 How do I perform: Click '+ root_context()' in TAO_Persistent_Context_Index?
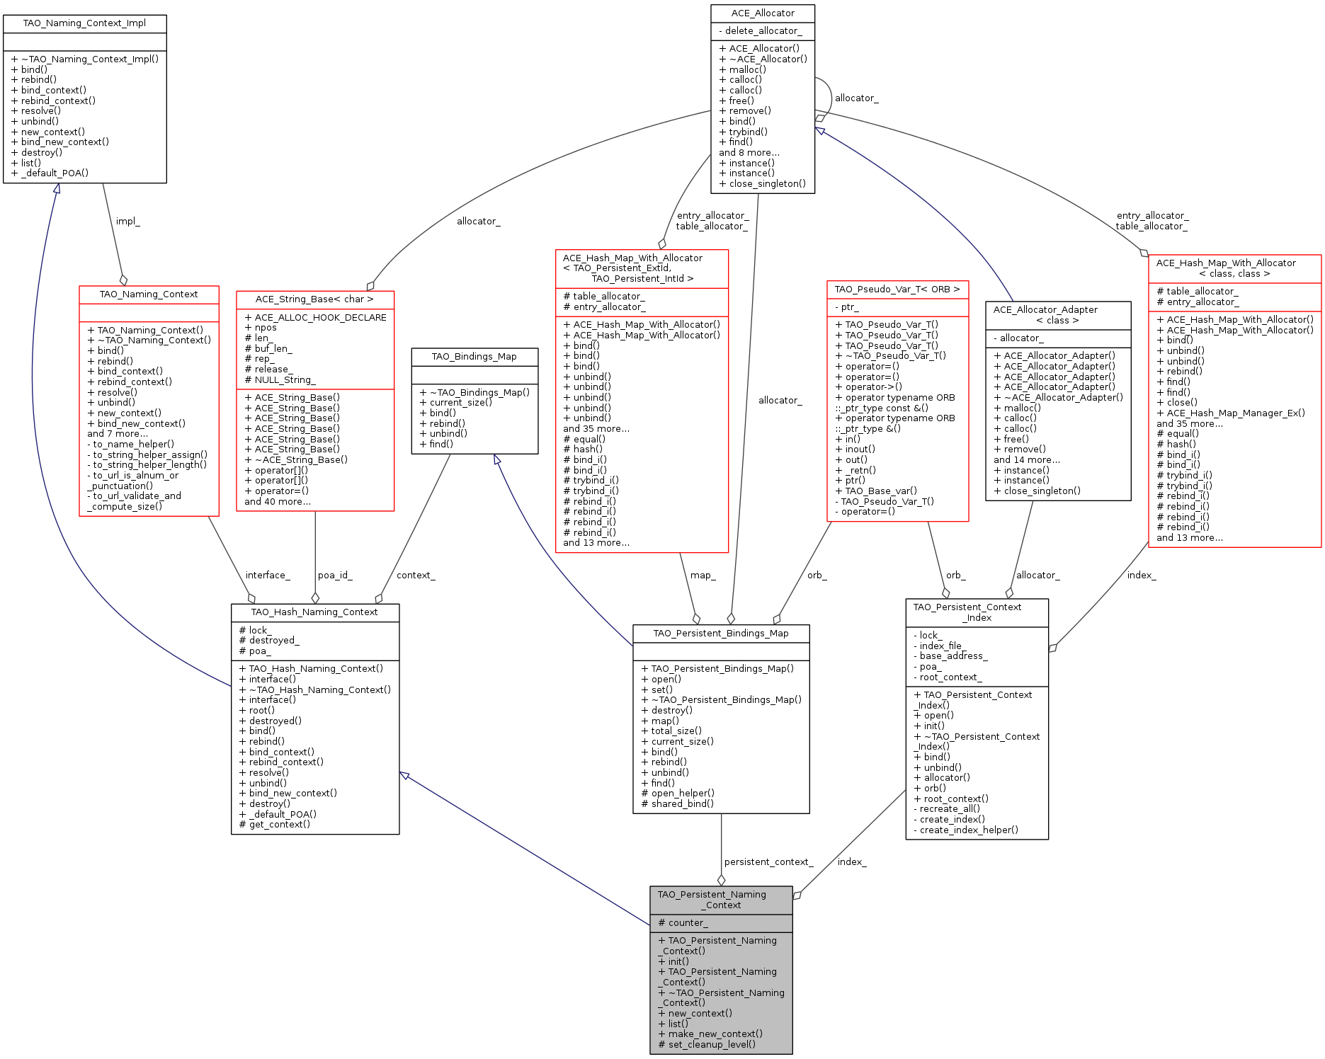tap(951, 799)
